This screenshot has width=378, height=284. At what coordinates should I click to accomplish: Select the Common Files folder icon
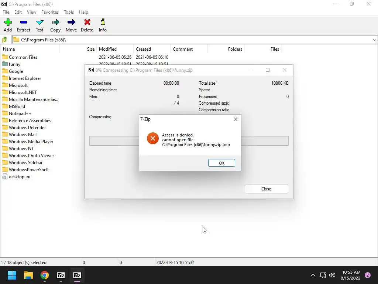point(5,57)
